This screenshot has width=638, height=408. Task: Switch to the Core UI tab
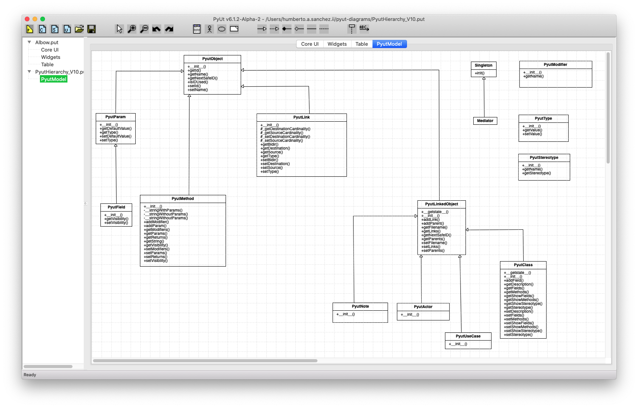coord(310,44)
